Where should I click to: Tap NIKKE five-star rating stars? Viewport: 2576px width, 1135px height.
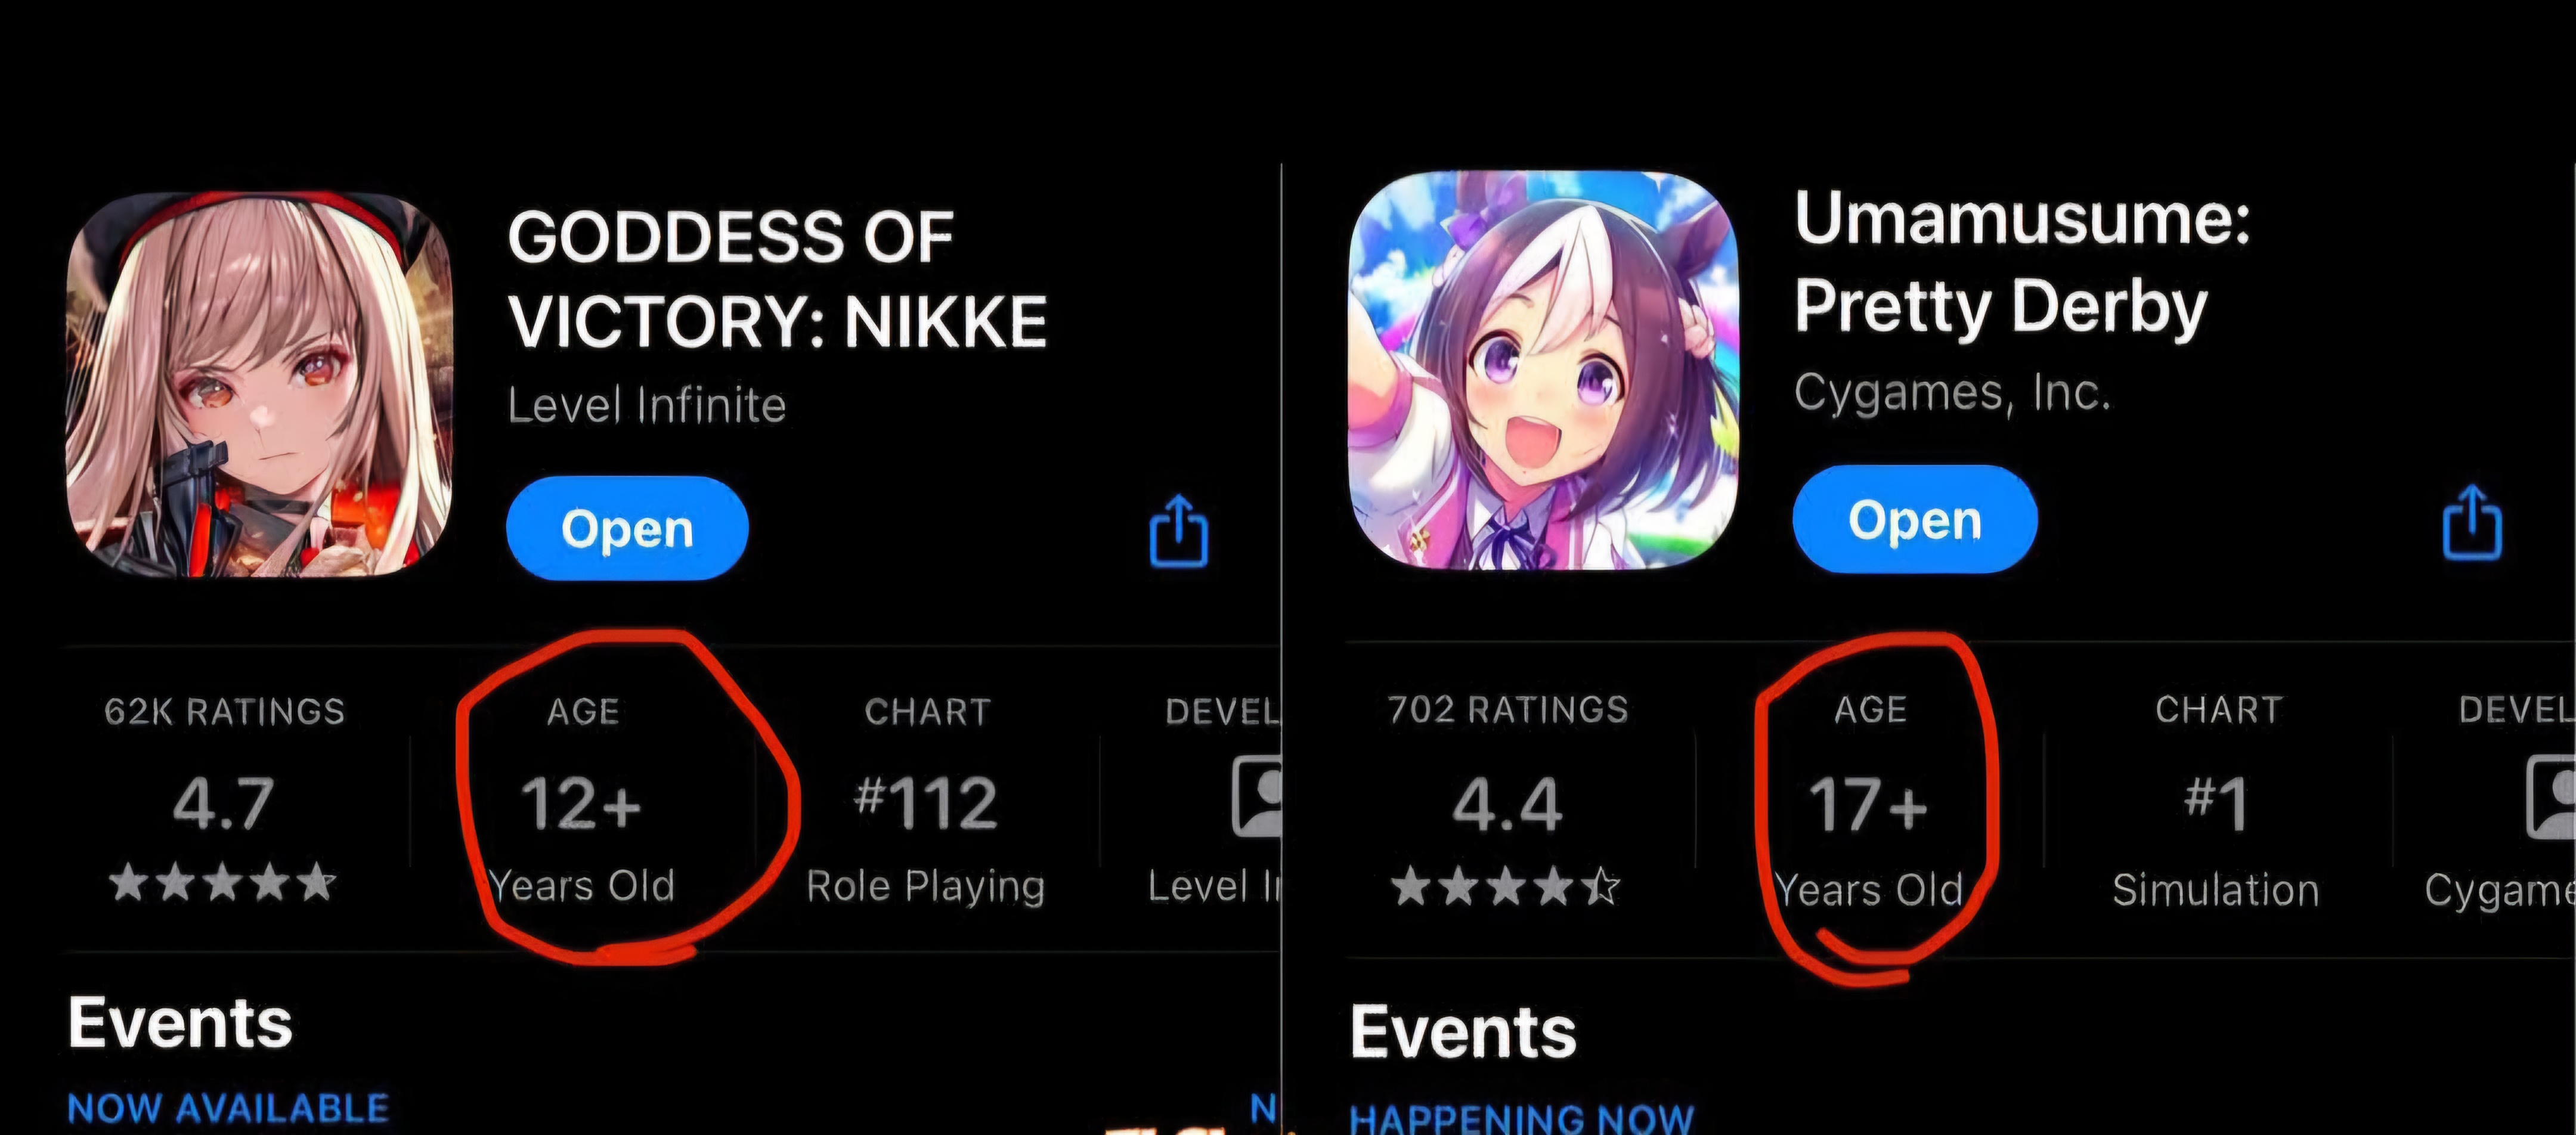tap(222, 883)
